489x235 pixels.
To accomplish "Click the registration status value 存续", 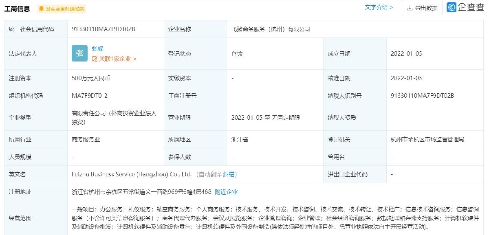I will tap(237, 54).
